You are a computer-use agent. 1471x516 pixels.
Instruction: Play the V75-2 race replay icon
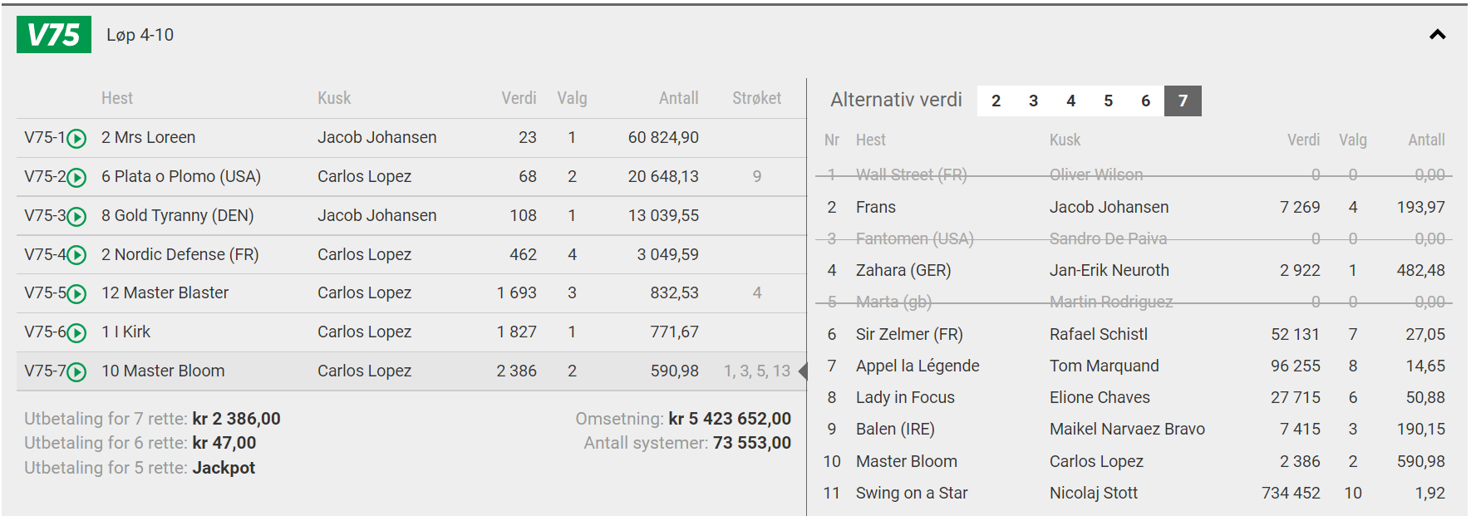coord(76,178)
